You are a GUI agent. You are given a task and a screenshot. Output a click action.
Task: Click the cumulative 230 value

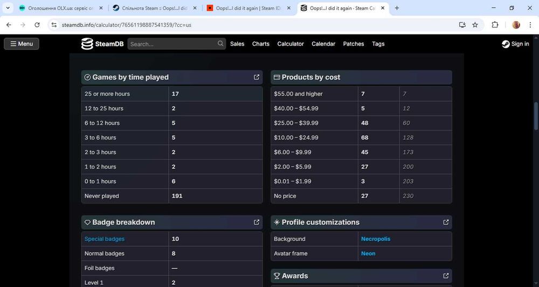click(408, 196)
